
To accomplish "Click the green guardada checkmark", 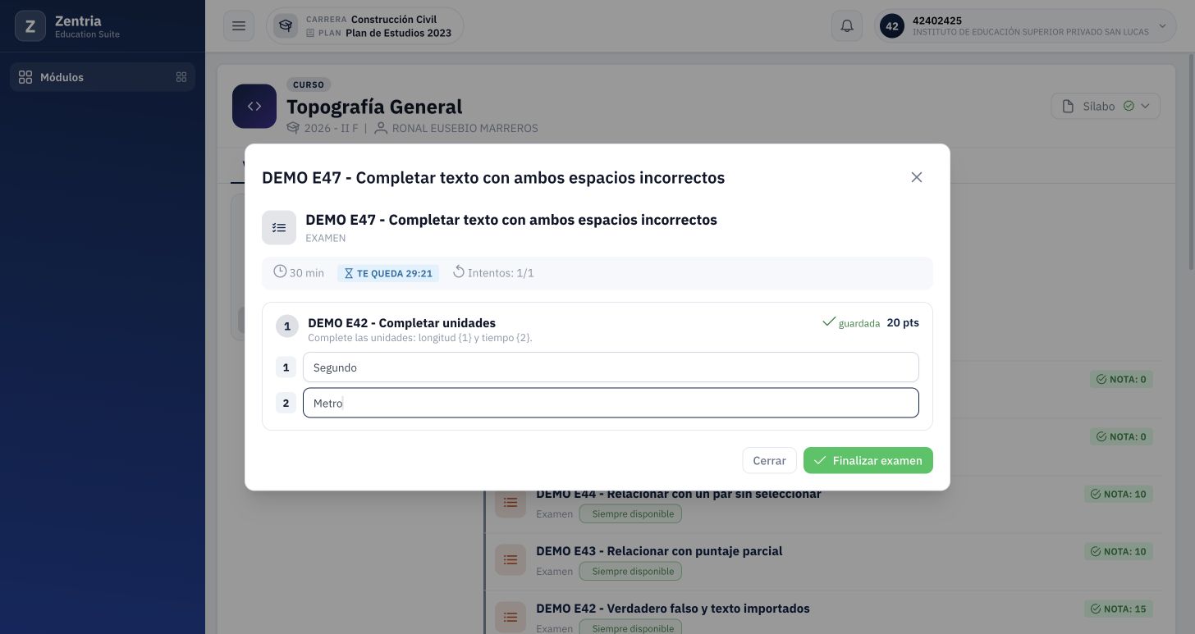I will pos(829,322).
